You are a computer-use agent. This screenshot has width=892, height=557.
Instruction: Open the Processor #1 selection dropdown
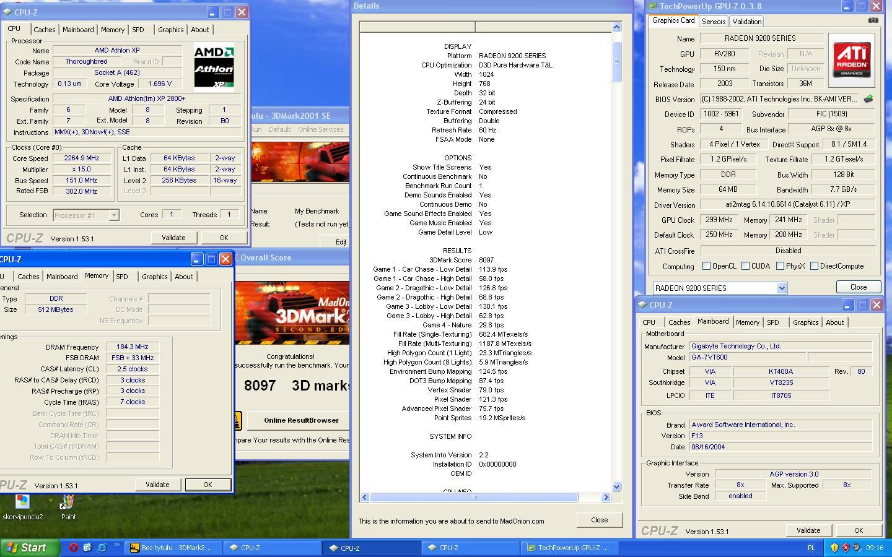(114, 215)
